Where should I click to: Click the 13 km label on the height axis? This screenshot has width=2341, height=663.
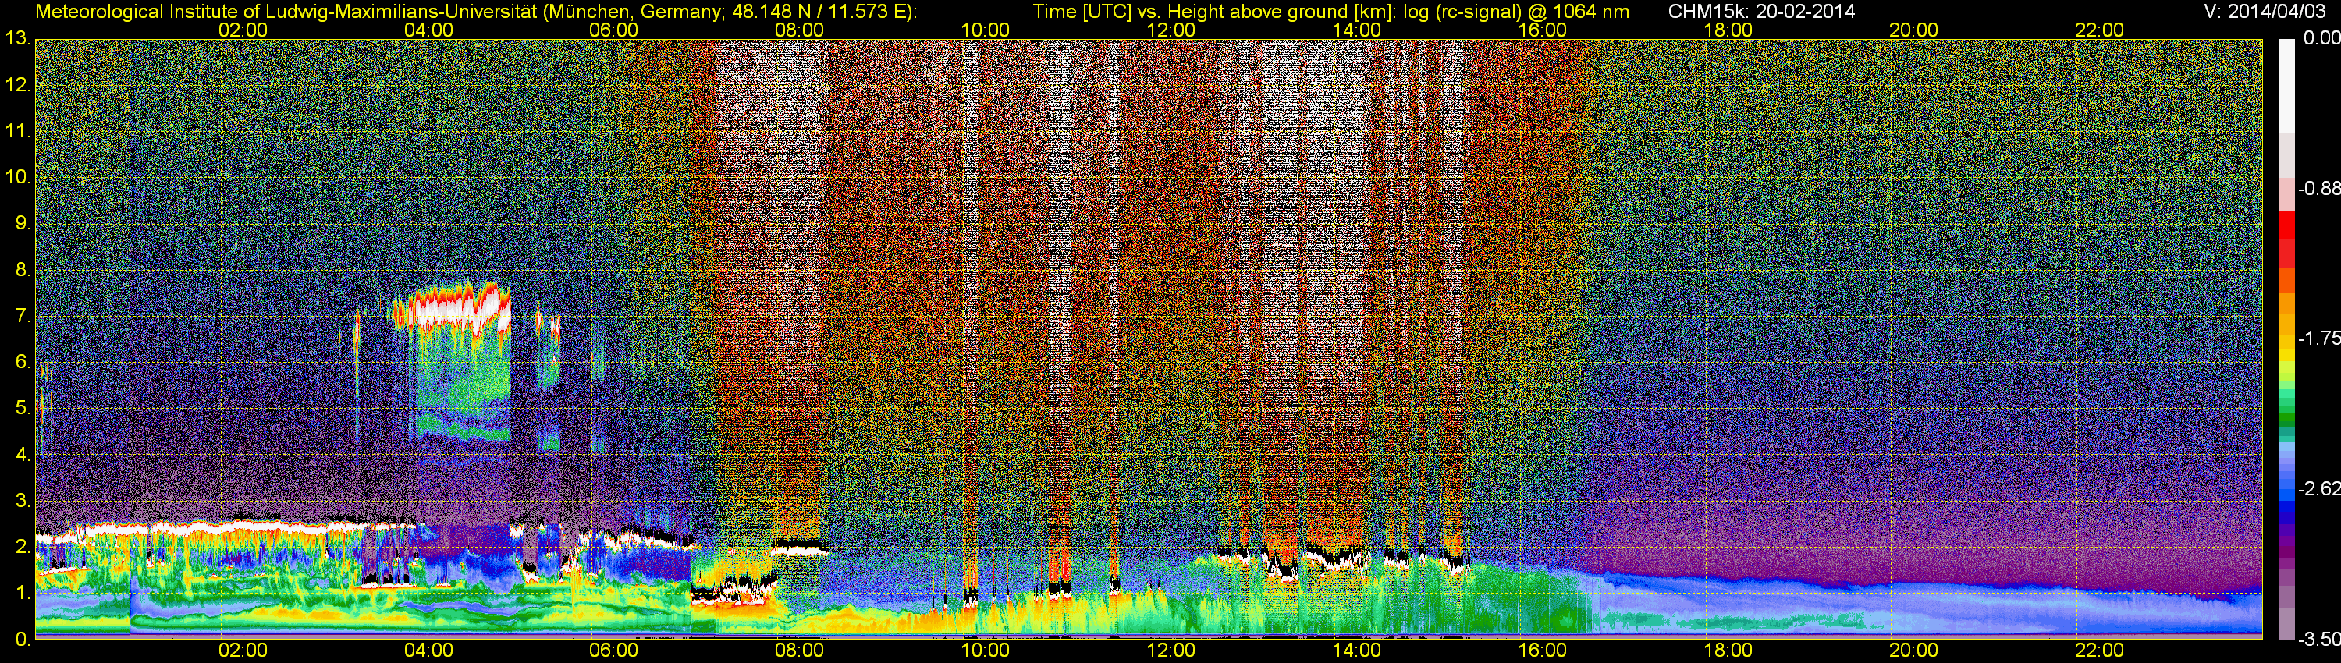16,39
